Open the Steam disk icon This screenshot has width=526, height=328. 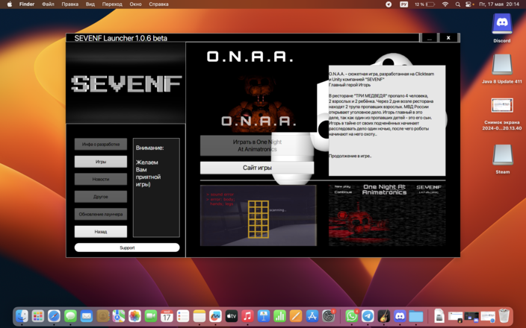click(502, 160)
